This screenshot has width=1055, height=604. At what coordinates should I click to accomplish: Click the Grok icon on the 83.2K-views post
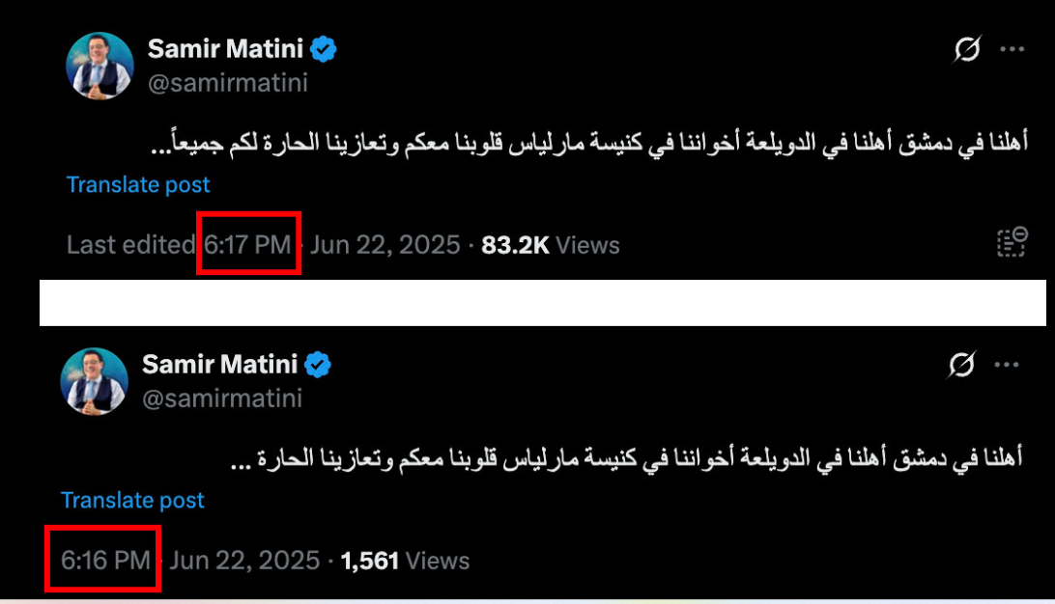tap(967, 49)
